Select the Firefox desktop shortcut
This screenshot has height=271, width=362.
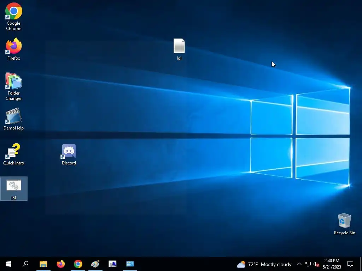tap(14, 49)
